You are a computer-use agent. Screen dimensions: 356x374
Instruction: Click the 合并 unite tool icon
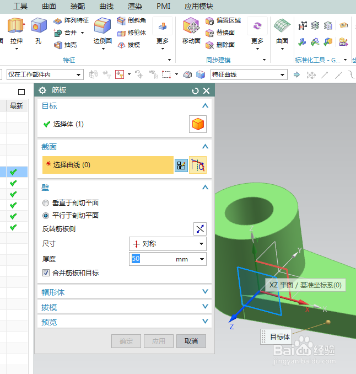click(x=58, y=33)
